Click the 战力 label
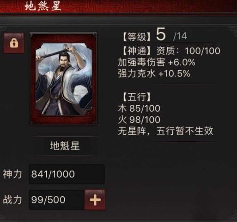The width and height of the screenshot is (237, 222). [12, 200]
